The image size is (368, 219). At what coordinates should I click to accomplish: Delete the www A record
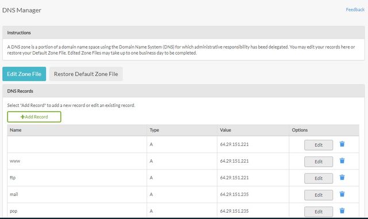coord(342,160)
